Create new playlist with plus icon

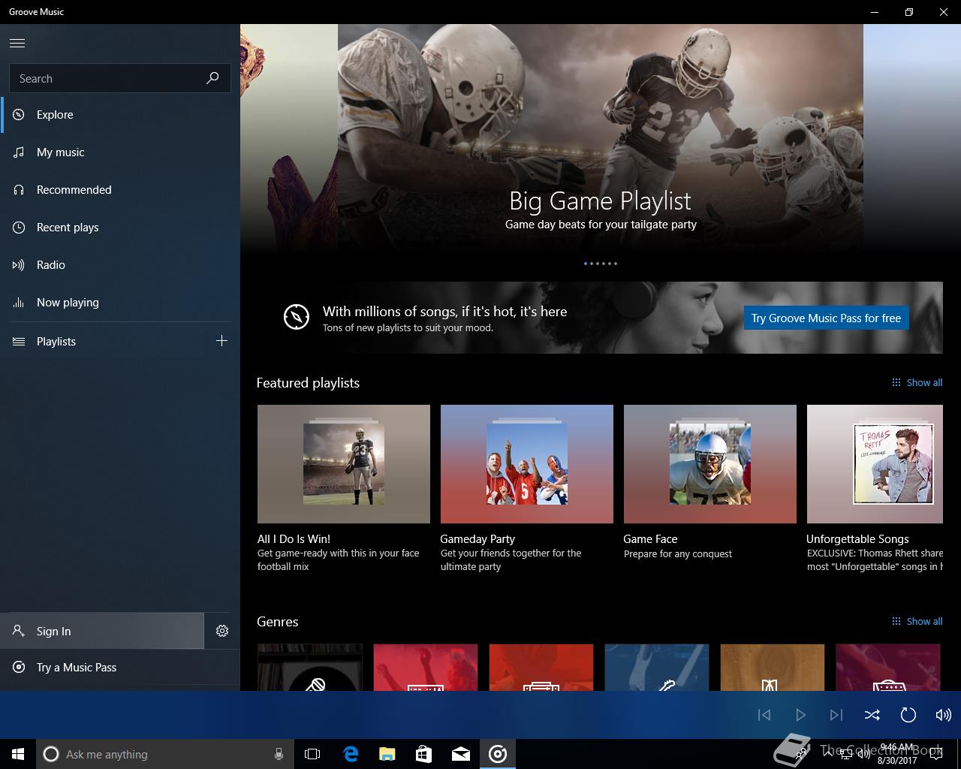coord(221,341)
